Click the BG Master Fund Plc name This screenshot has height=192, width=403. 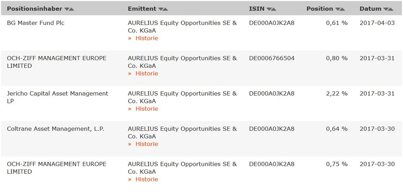(x=35, y=23)
